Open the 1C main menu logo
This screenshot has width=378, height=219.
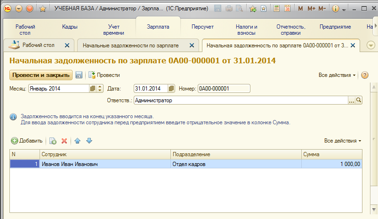click(8, 8)
